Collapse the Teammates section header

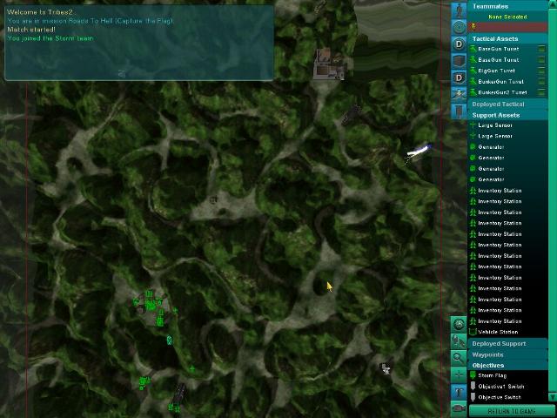point(507,6)
